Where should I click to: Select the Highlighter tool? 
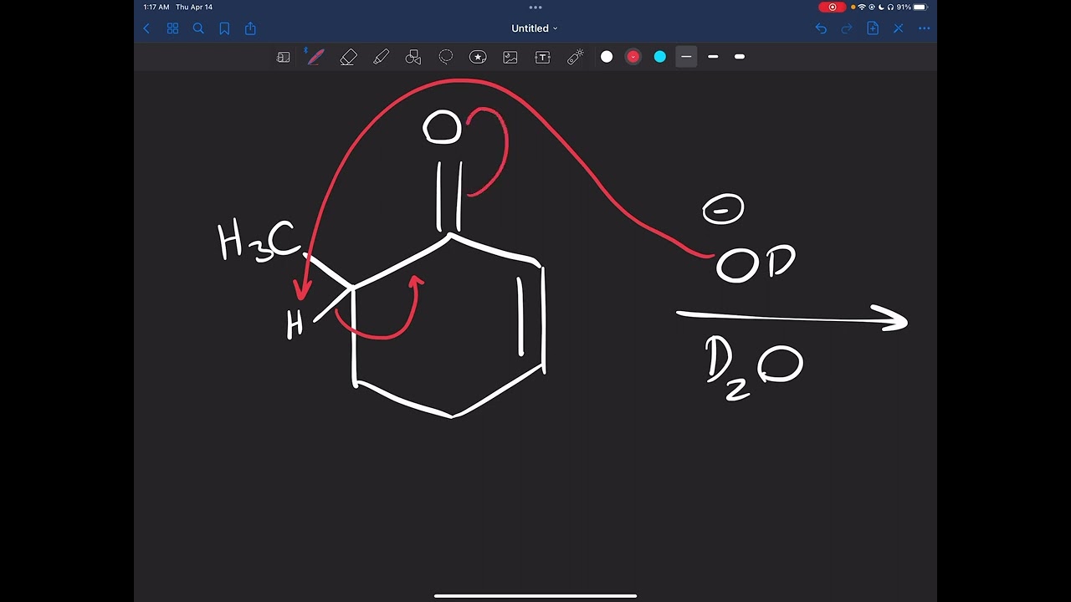[381, 57]
